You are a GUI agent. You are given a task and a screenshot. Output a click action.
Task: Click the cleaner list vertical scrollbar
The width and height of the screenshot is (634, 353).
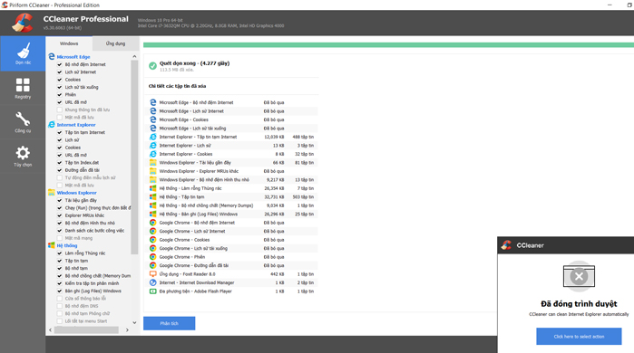click(x=134, y=157)
